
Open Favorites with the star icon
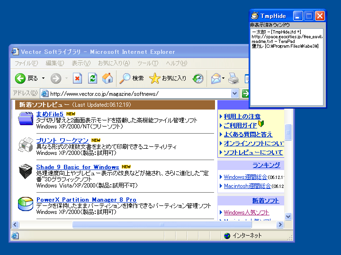point(154,78)
